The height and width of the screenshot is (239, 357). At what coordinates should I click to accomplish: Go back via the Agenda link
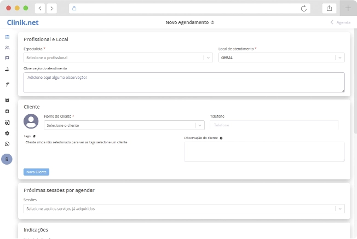pyautogui.click(x=340, y=22)
